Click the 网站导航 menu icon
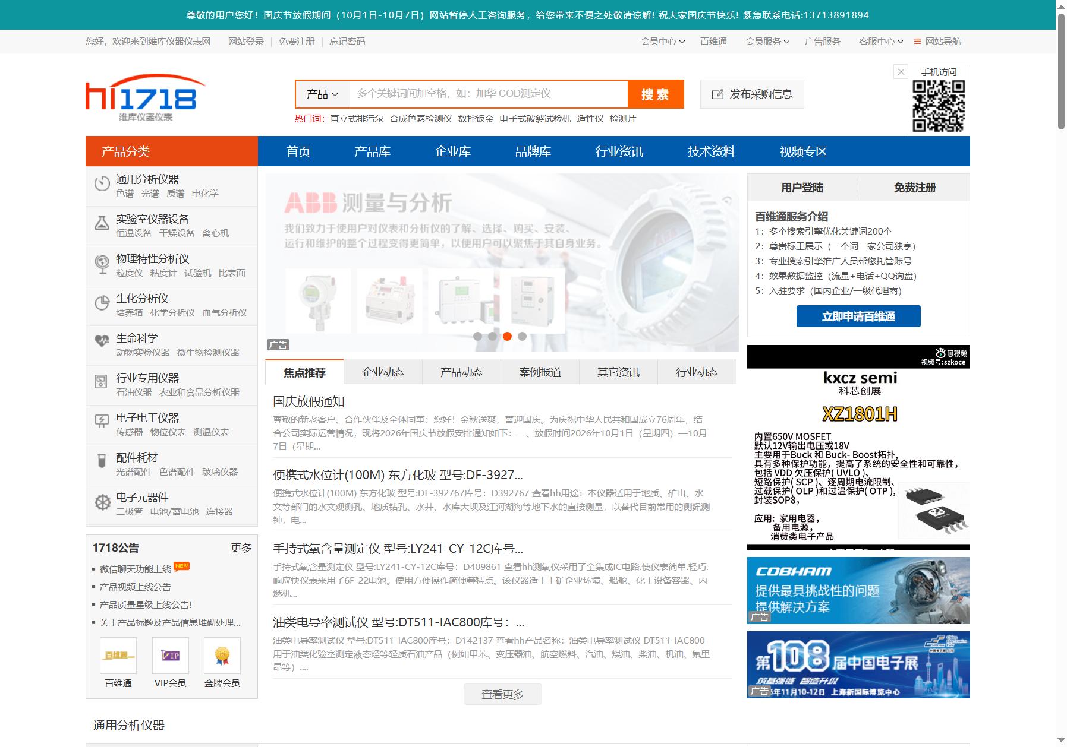 [x=917, y=42]
